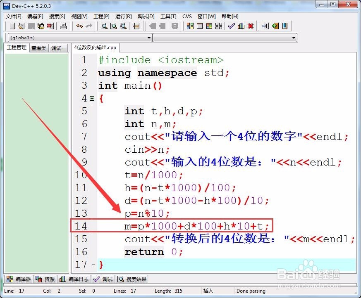
Task: Click the Insert snippet icon
Action: coord(265,26)
